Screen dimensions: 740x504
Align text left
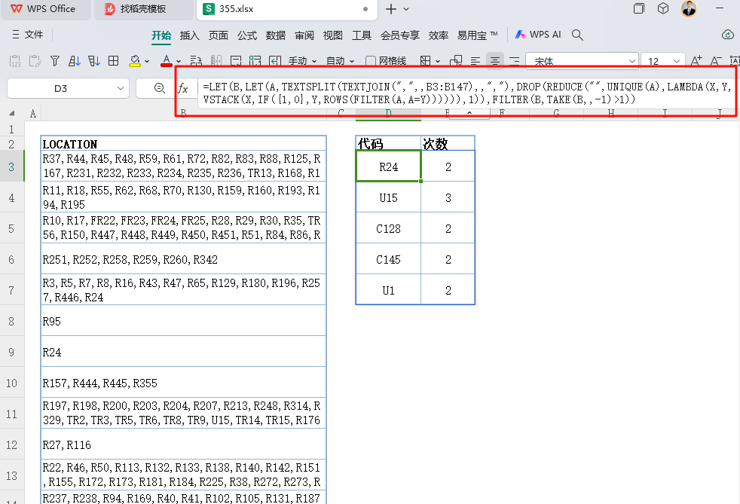(x=475, y=61)
